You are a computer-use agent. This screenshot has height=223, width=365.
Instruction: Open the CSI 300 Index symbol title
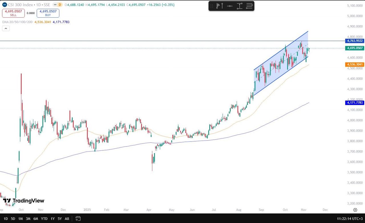[x=21, y=5]
